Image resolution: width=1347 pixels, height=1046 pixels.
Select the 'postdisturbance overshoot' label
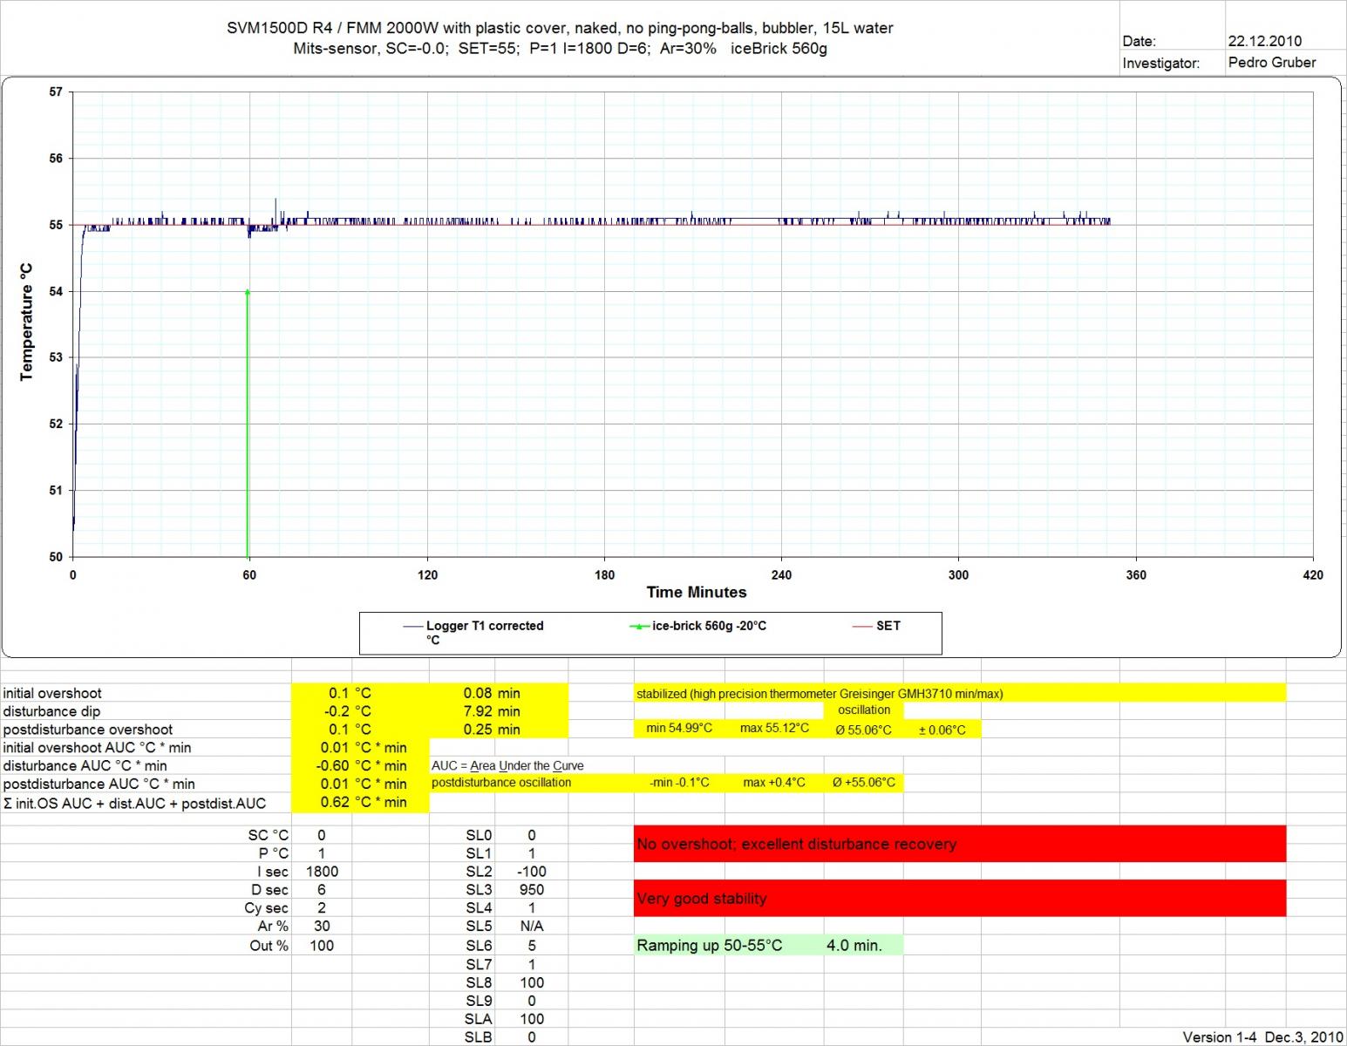(x=87, y=730)
